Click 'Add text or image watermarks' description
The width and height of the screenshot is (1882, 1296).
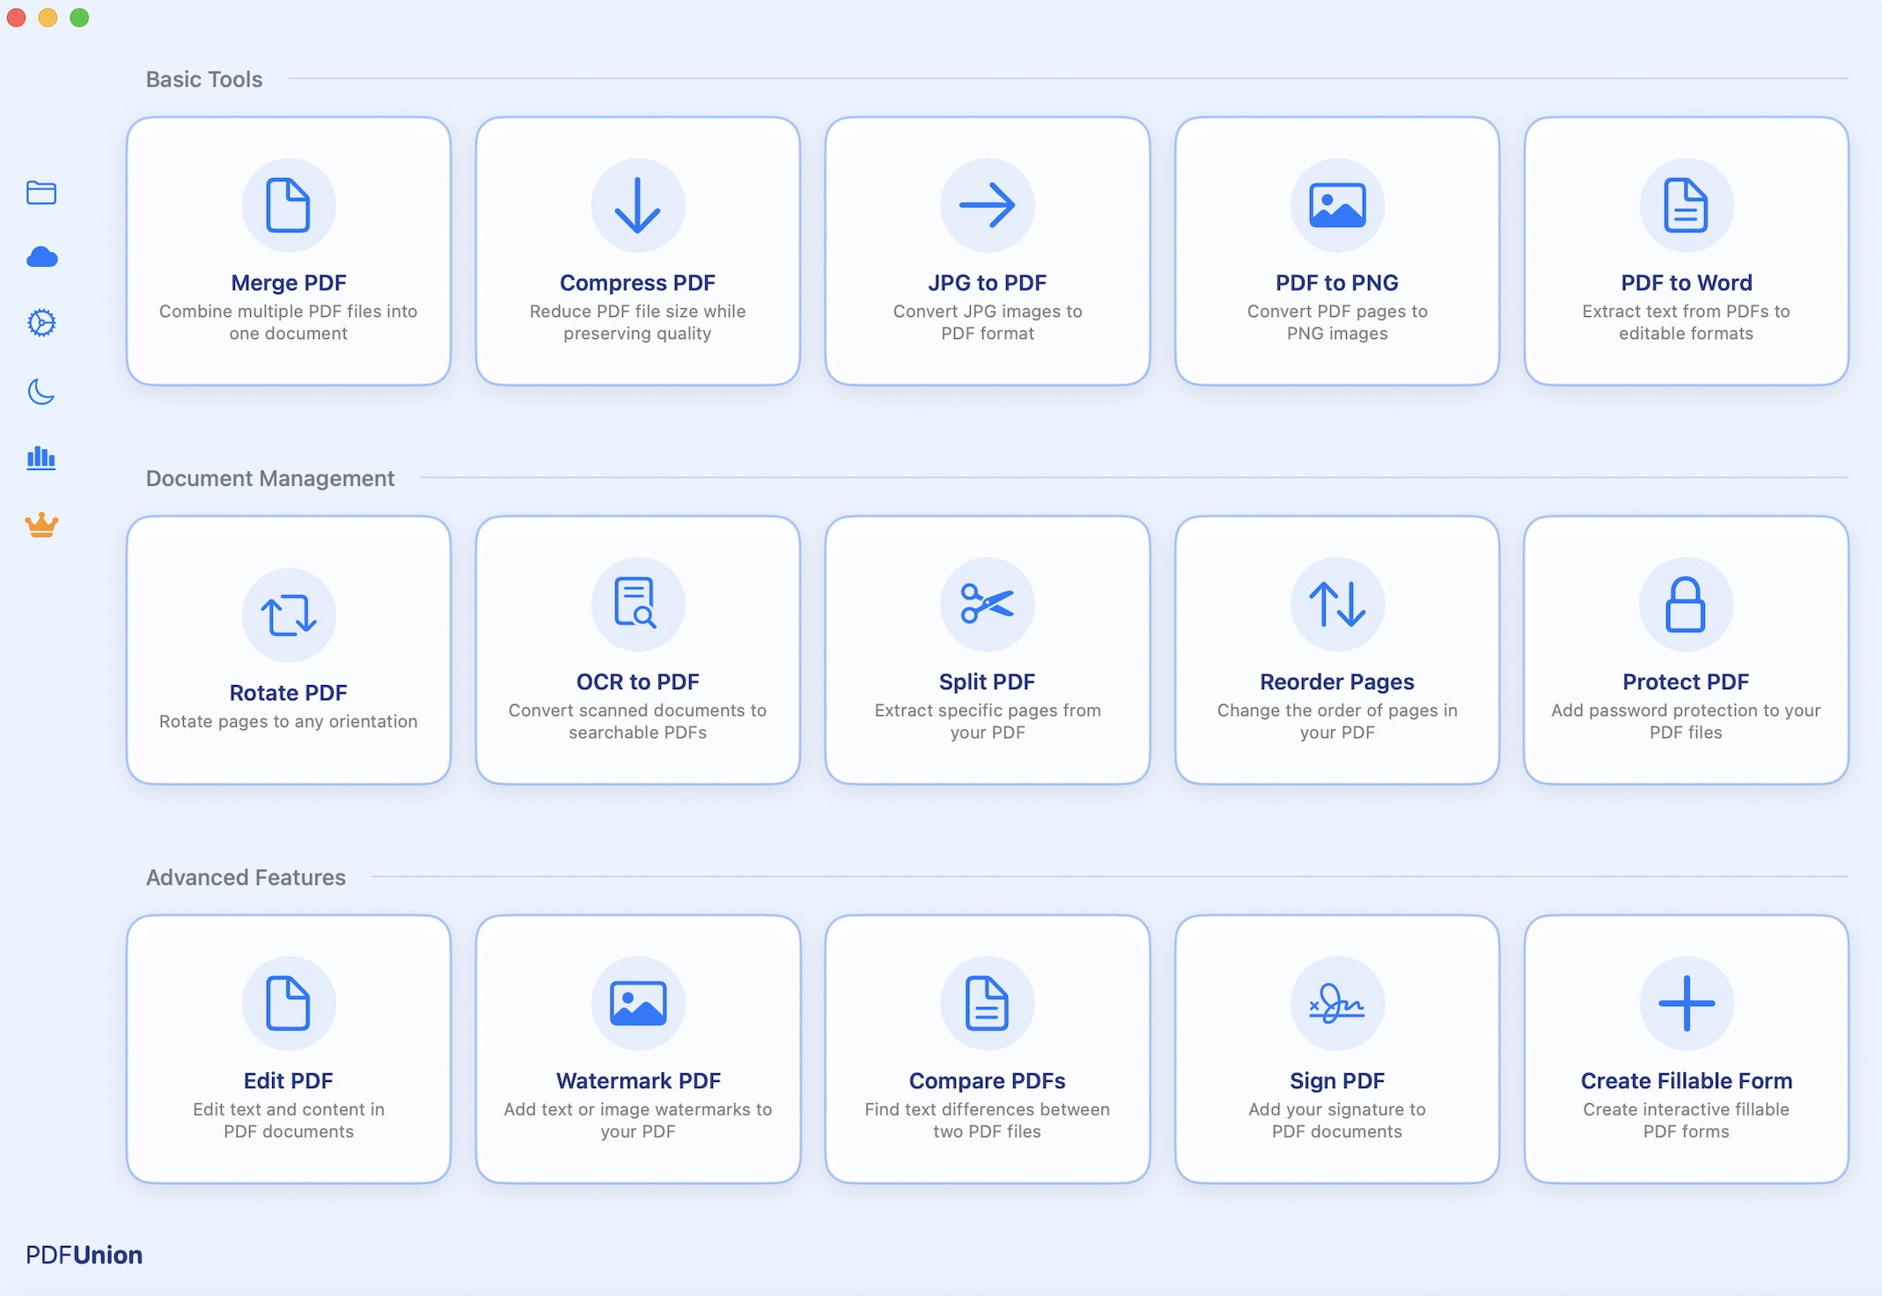tap(637, 1120)
